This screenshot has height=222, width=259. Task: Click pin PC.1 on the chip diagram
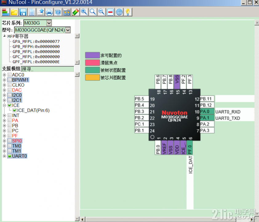click(x=142, y=124)
